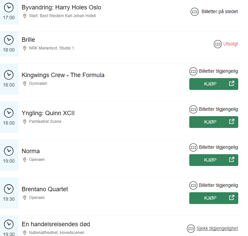The width and height of the screenshot is (248, 236).
Task: Click location pin next to NRK Marienlyst, Studio 1
Action: pos(25,48)
